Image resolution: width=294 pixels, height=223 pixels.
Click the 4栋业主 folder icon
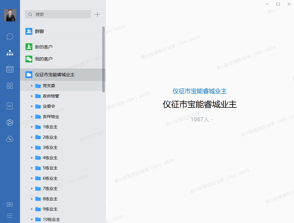38,158
